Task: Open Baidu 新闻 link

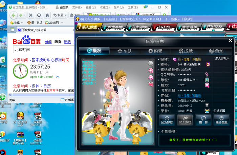Action: (48, 42)
